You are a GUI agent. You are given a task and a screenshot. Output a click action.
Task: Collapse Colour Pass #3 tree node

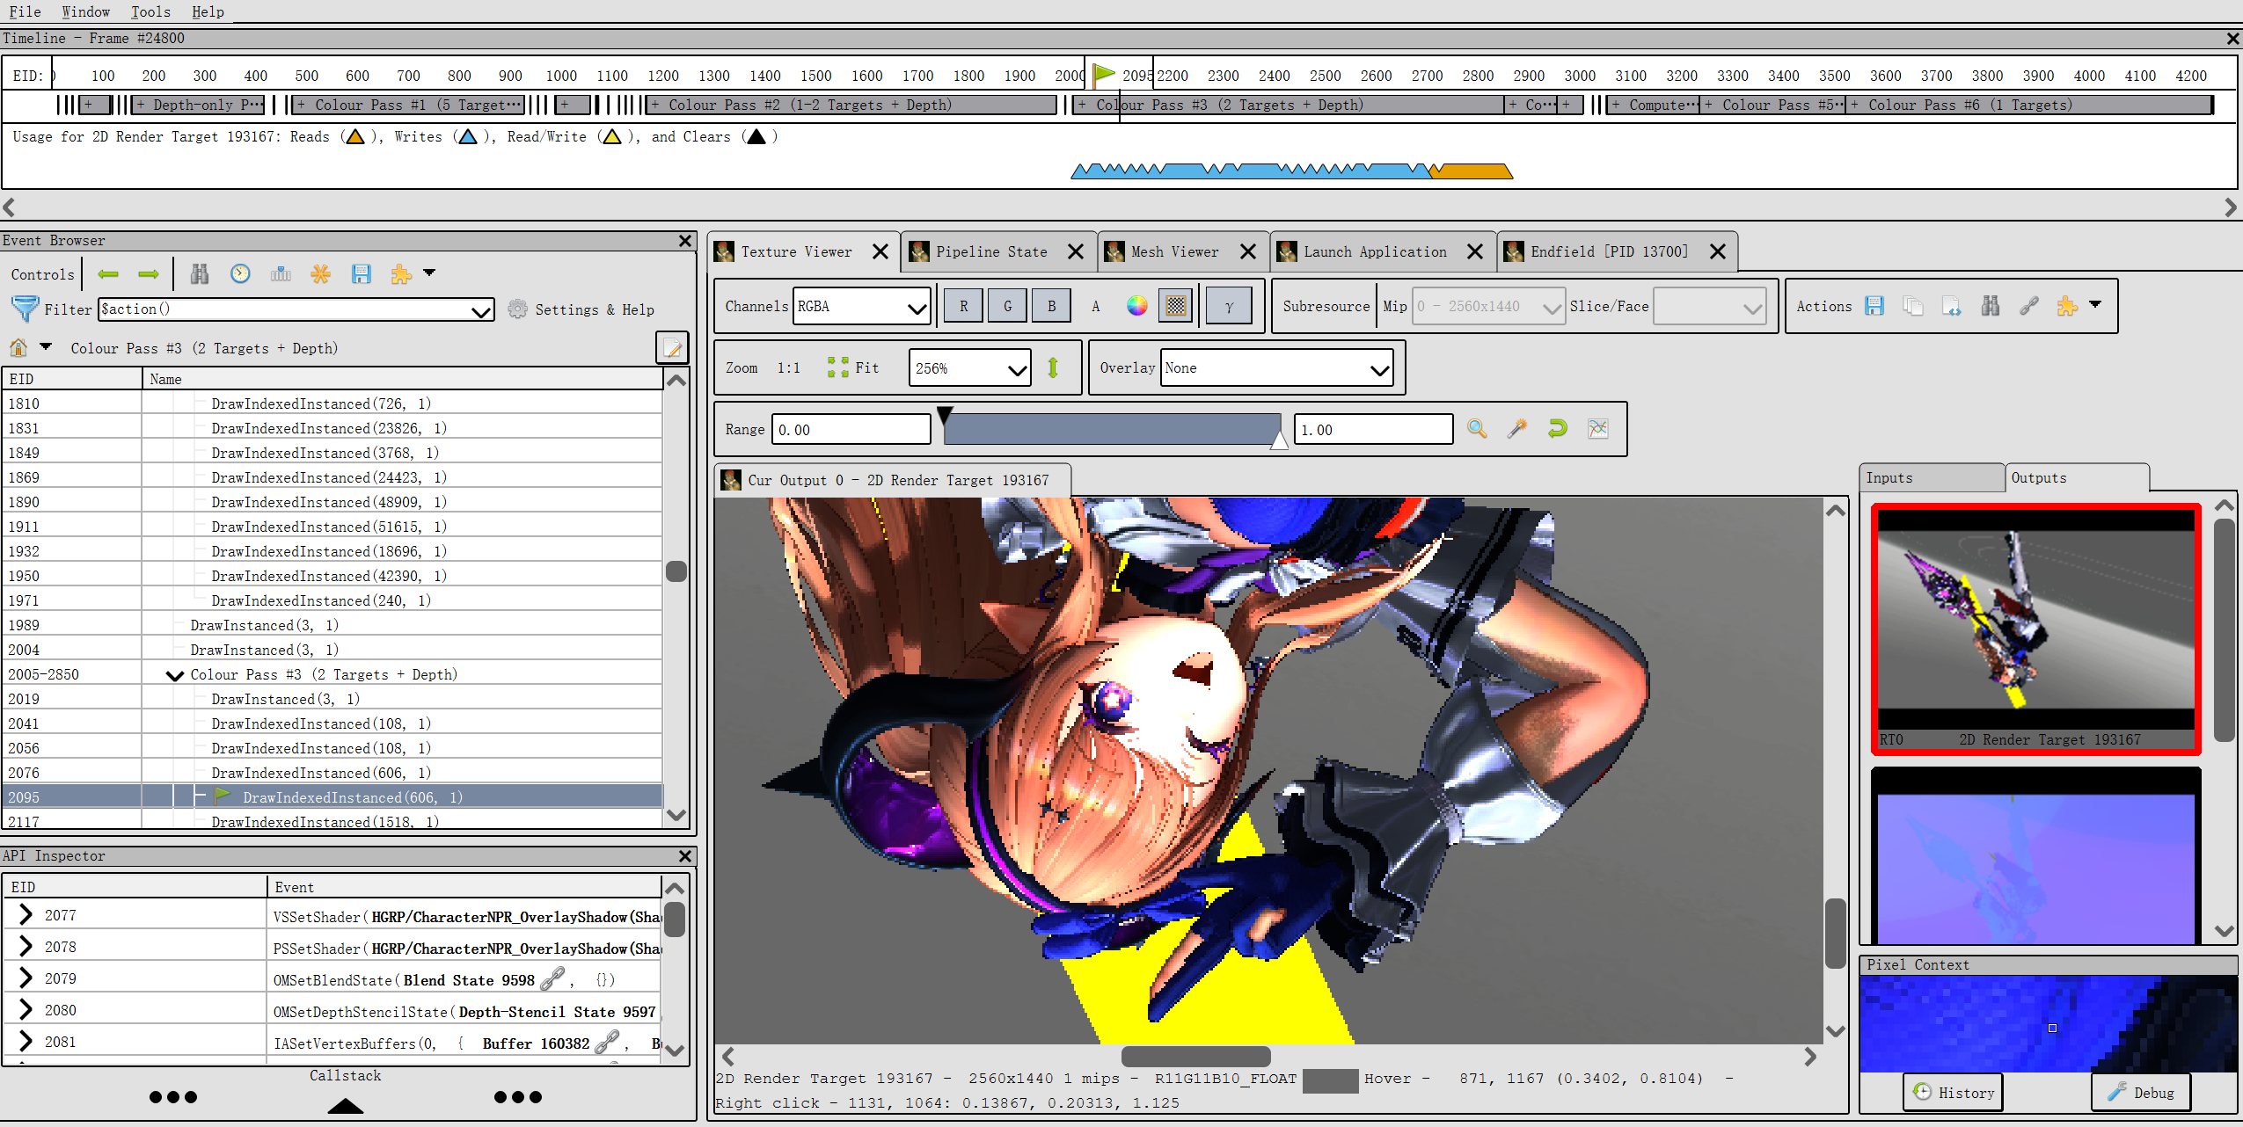pyautogui.click(x=175, y=675)
